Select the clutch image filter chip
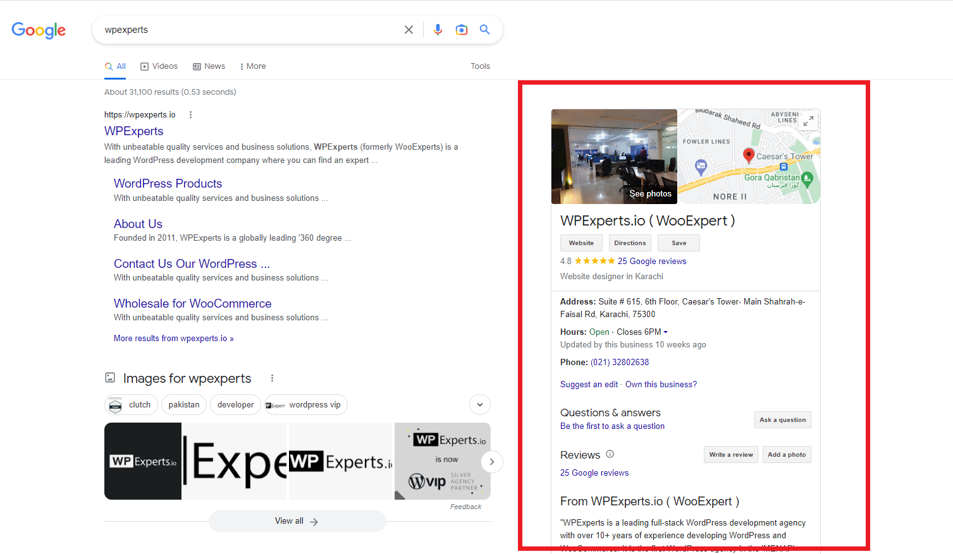Viewport: 953px width, 554px height. 131,405
